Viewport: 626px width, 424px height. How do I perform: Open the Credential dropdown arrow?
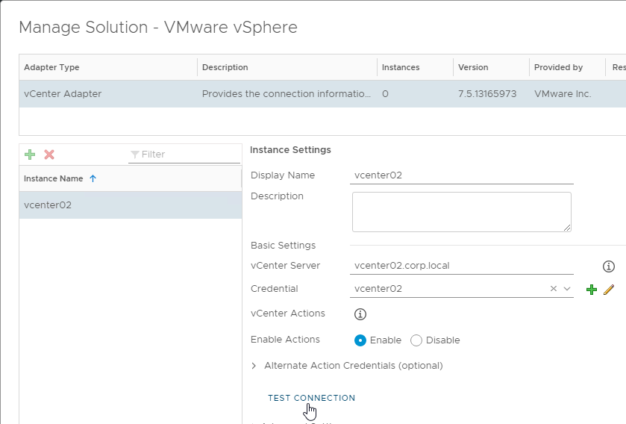tap(567, 289)
